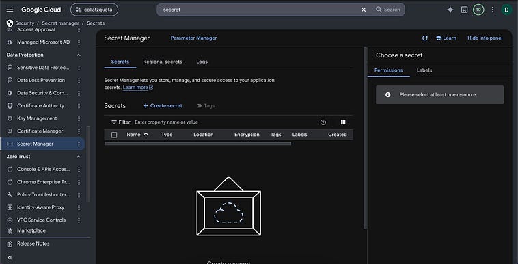Open the Gemini sparkle assistant
Viewport: 518px width, 264px height.
click(x=450, y=10)
